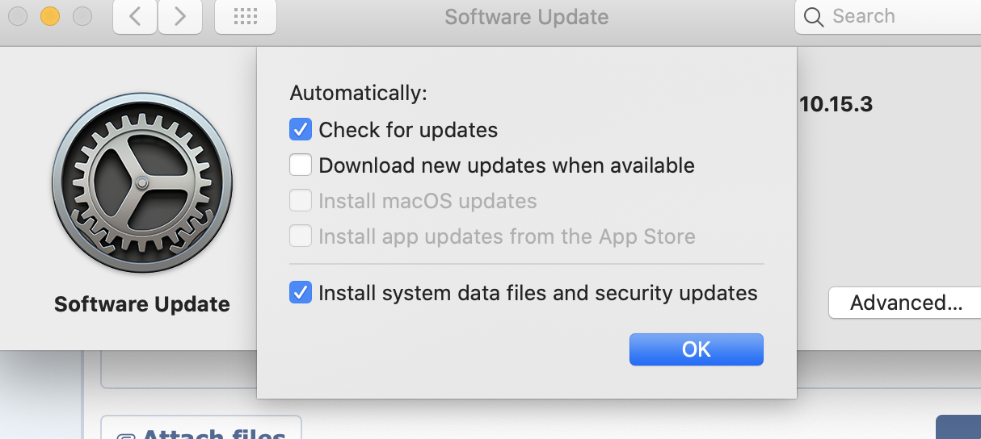The width and height of the screenshot is (981, 439).
Task: Go back with the left chevron button
Action: pos(135,16)
